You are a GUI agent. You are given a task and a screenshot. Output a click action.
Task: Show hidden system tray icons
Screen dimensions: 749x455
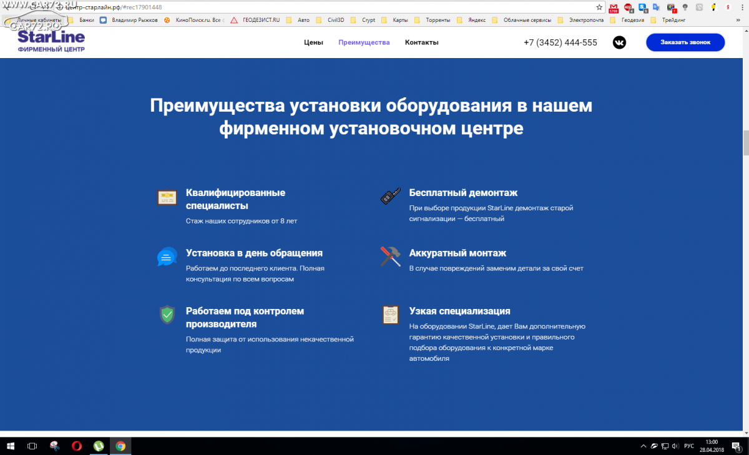point(644,446)
